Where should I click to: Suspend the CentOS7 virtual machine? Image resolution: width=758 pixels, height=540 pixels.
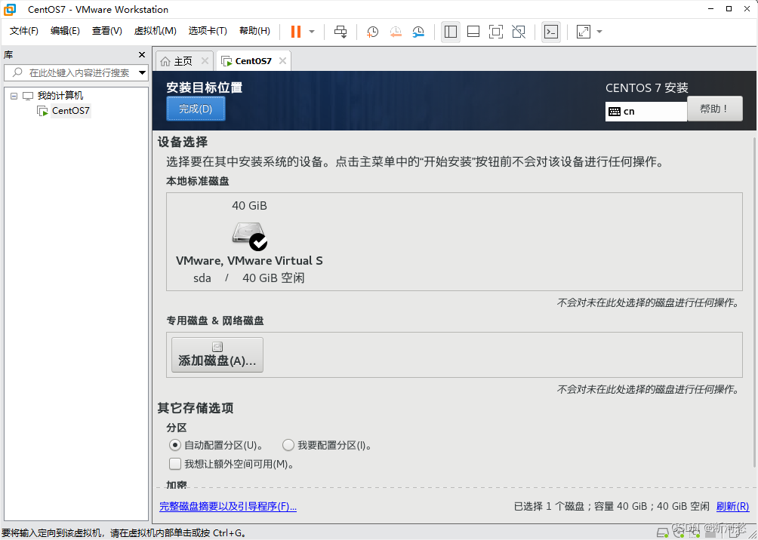click(x=296, y=32)
